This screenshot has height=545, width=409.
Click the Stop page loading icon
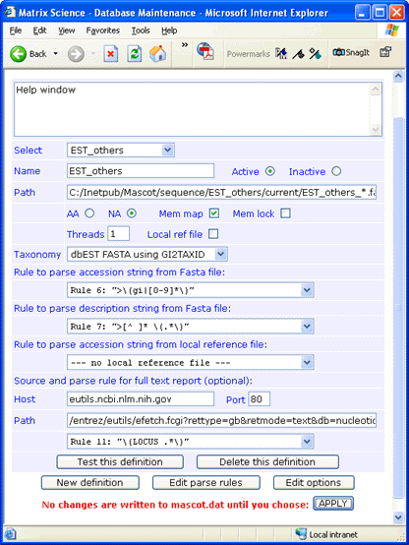tap(111, 54)
